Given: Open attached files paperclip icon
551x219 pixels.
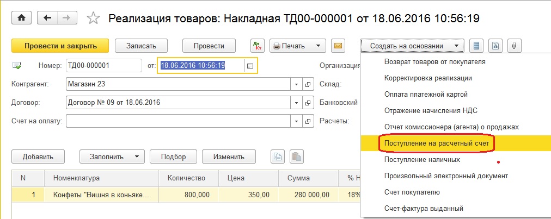Looking at the screenshot, I should click(x=515, y=46).
